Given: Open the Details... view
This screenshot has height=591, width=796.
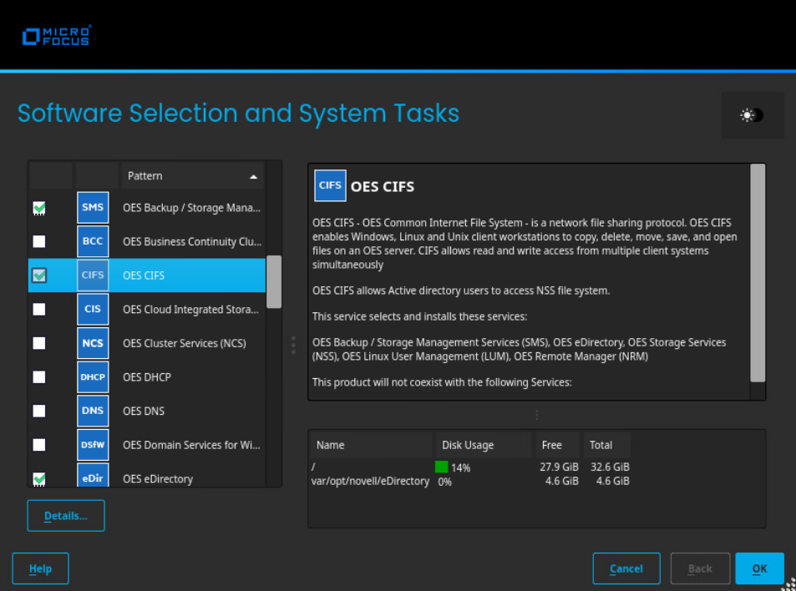Looking at the screenshot, I should (x=66, y=516).
